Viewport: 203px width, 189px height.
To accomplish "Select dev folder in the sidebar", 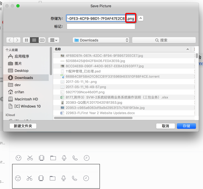I will 26,85.
